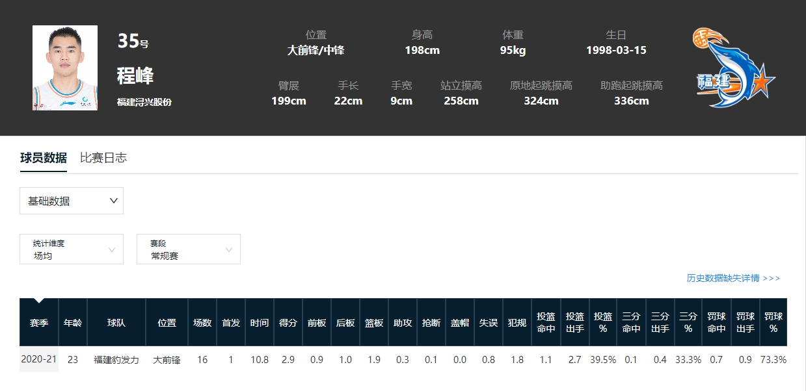Click team name 福建豹发力 in table

point(116,359)
